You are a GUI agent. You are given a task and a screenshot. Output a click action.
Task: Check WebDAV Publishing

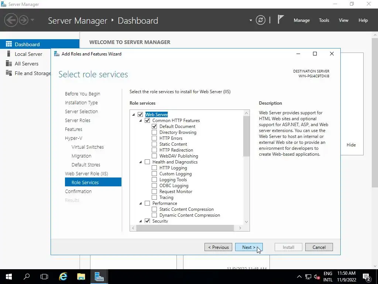pyautogui.click(x=154, y=156)
